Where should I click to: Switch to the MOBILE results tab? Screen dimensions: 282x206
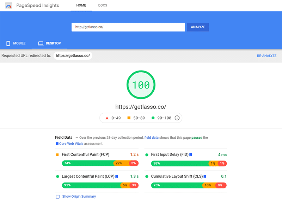point(16,43)
